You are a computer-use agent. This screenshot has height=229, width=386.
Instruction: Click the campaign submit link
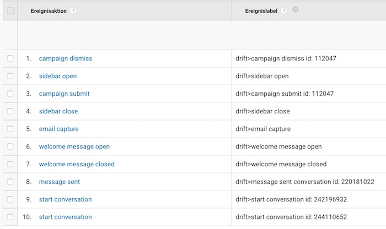64,94
